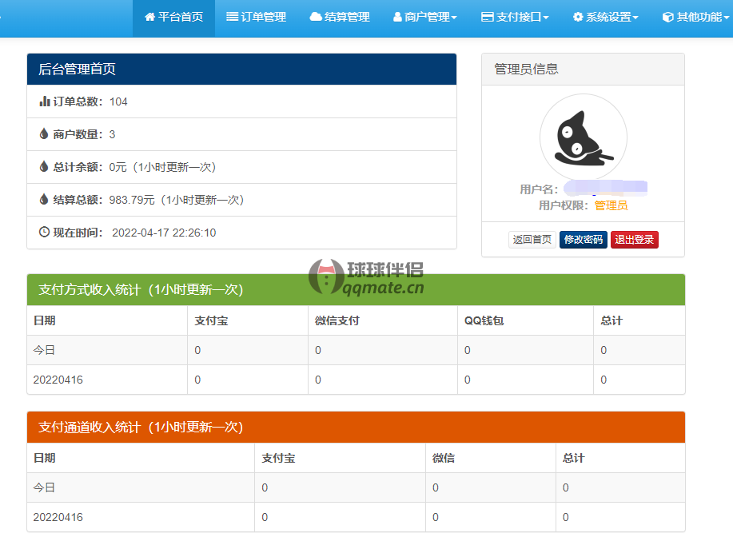Click the system settings gear icon
Image resolution: width=733 pixels, height=553 pixels.
578,17
